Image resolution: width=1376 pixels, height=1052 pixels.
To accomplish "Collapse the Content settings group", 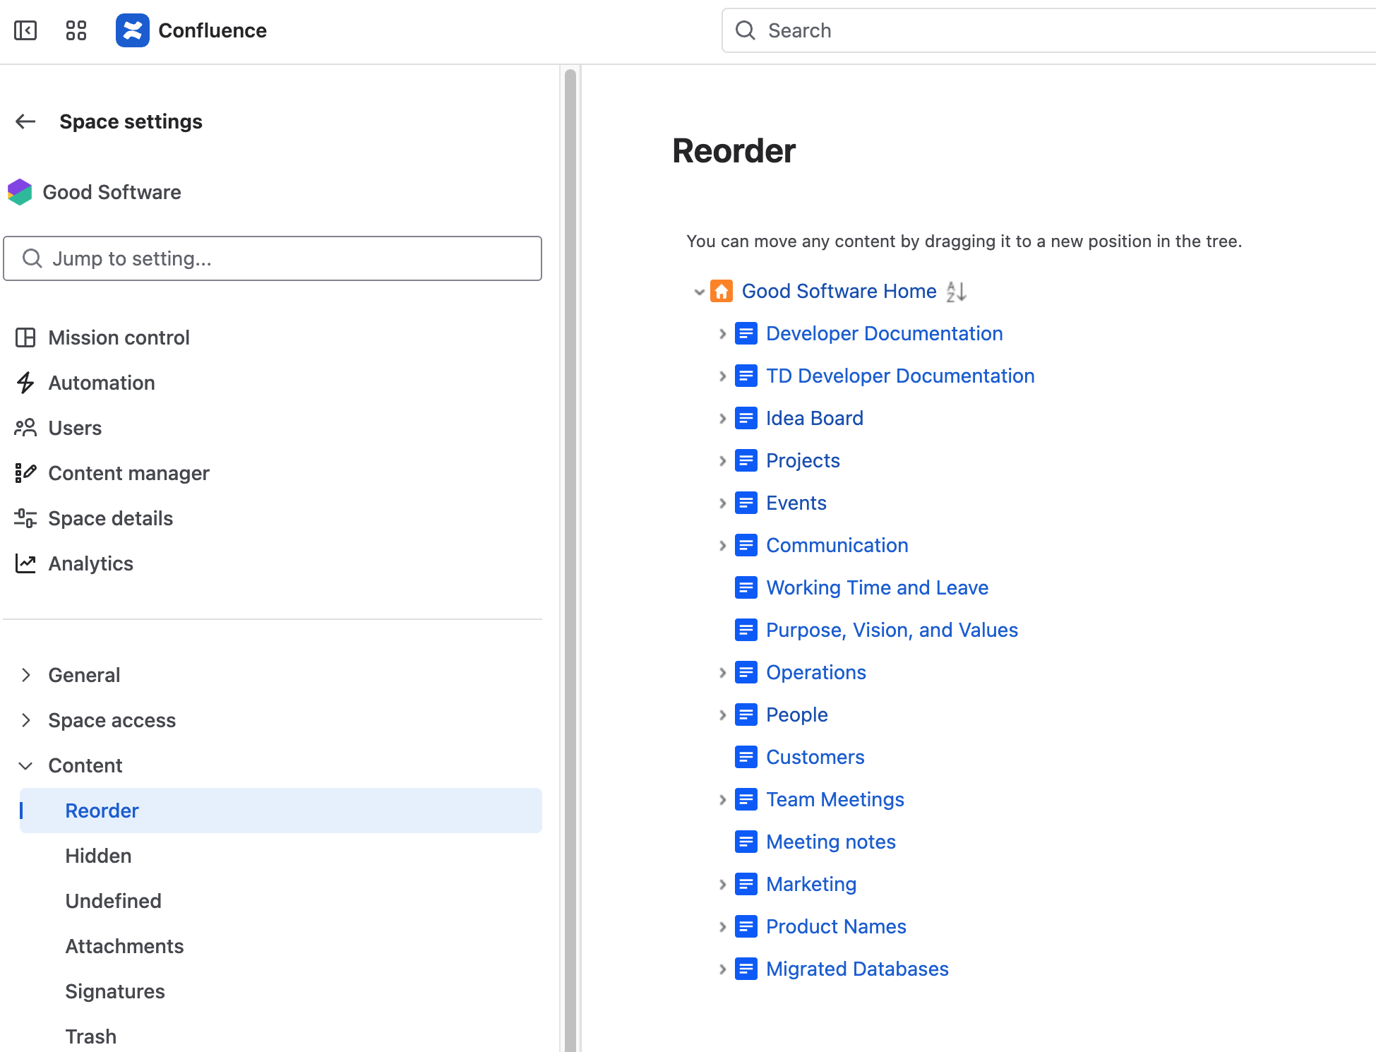I will 26,765.
